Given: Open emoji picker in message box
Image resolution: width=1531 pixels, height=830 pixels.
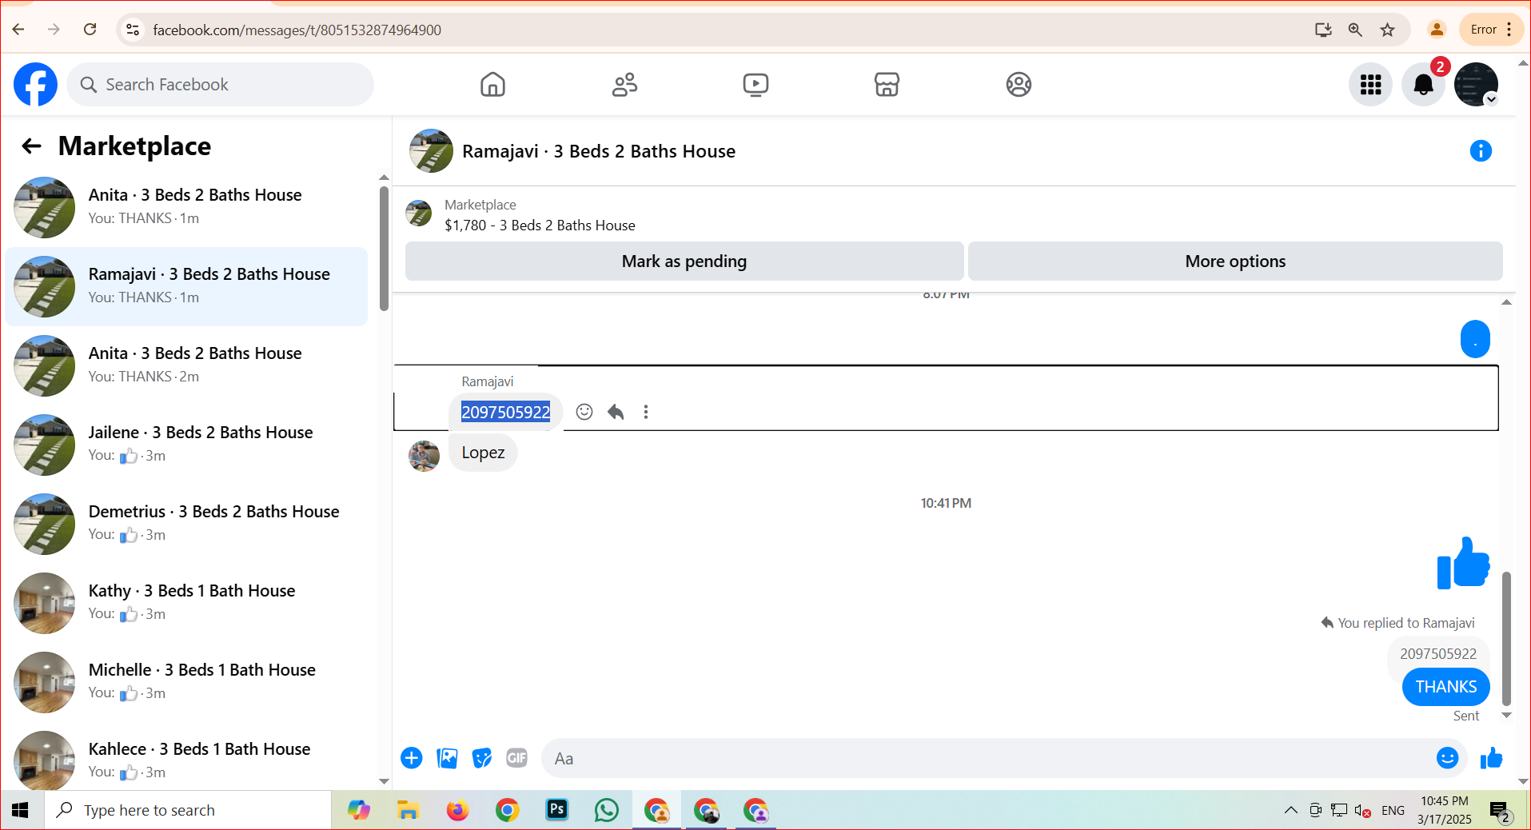Looking at the screenshot, I should tap(1447, 758).
